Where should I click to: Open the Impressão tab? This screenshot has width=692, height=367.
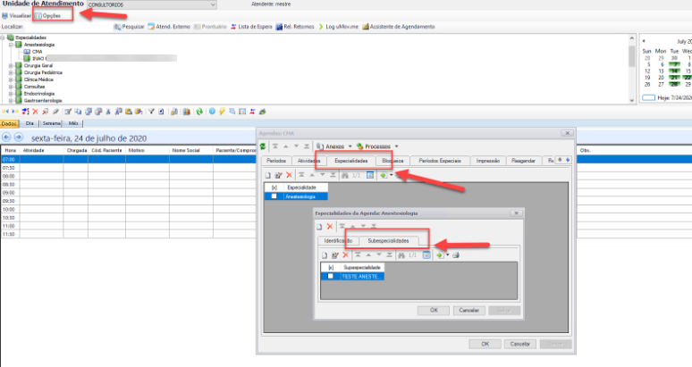488,161
